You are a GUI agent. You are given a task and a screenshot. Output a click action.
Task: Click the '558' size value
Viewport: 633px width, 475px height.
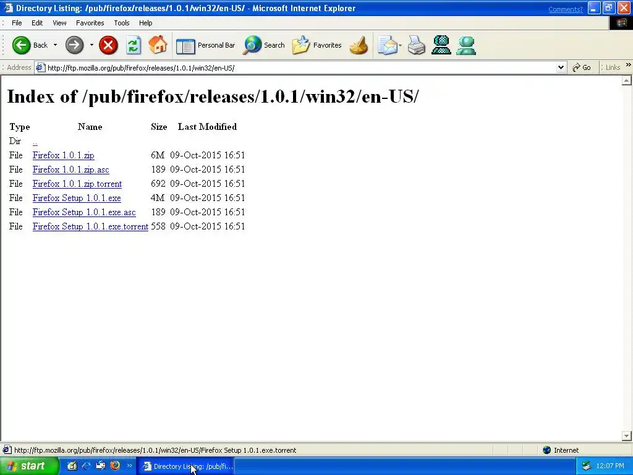click(x=158, y=226)
